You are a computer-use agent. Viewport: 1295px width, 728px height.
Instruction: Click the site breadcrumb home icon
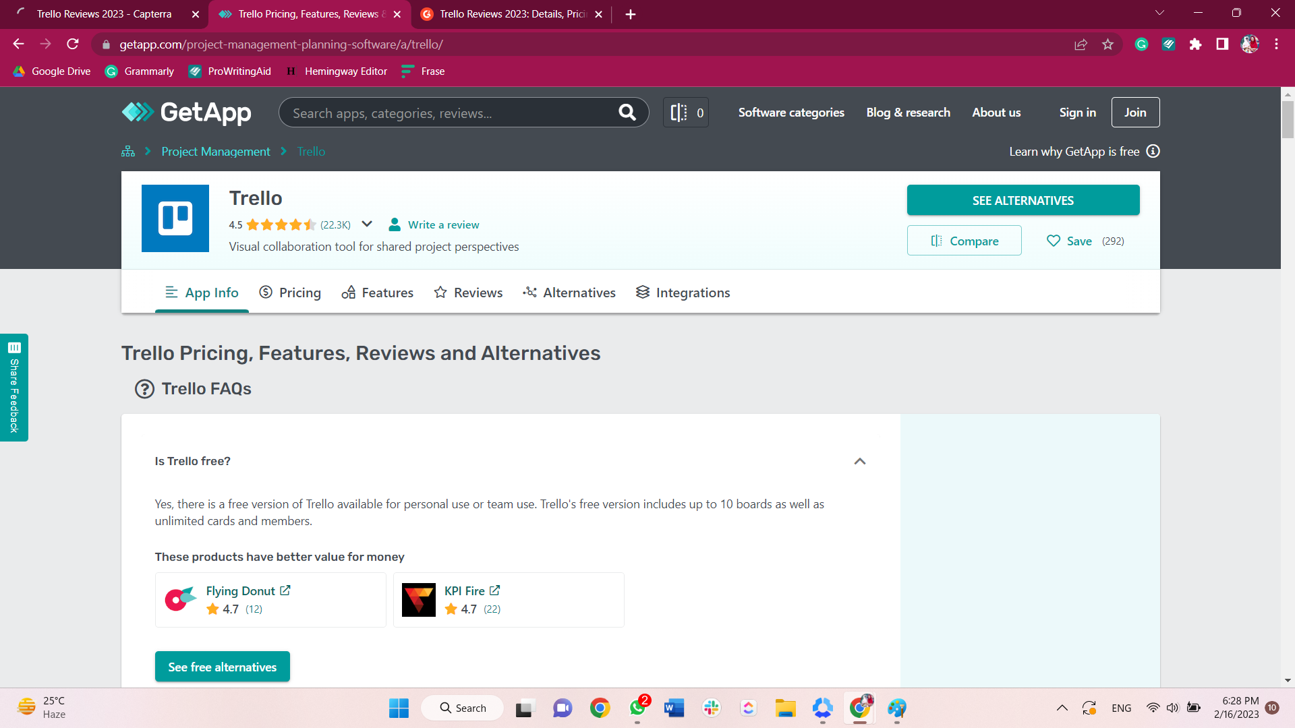[x=128, y=151]
